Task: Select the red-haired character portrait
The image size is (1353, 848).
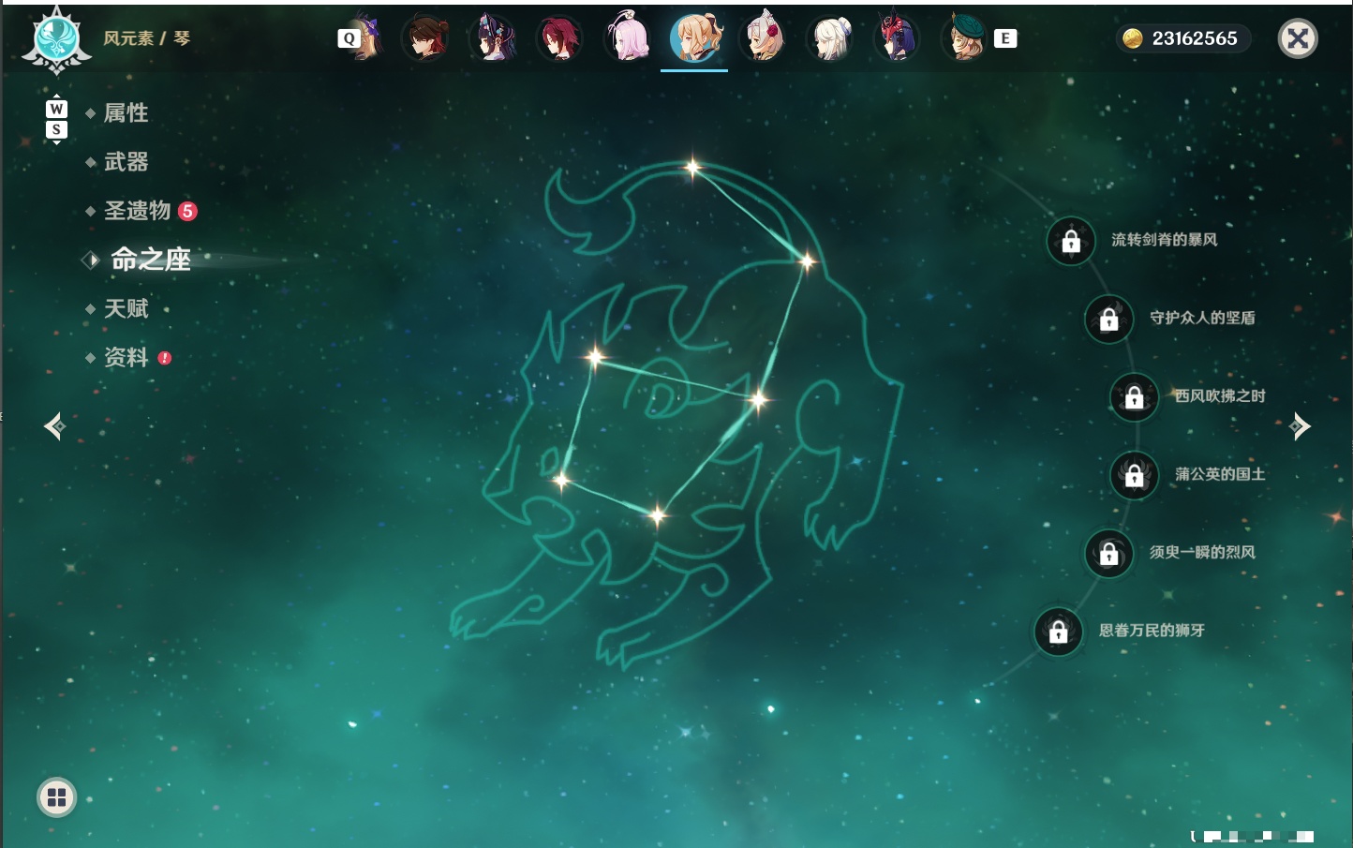Action: 559,37
